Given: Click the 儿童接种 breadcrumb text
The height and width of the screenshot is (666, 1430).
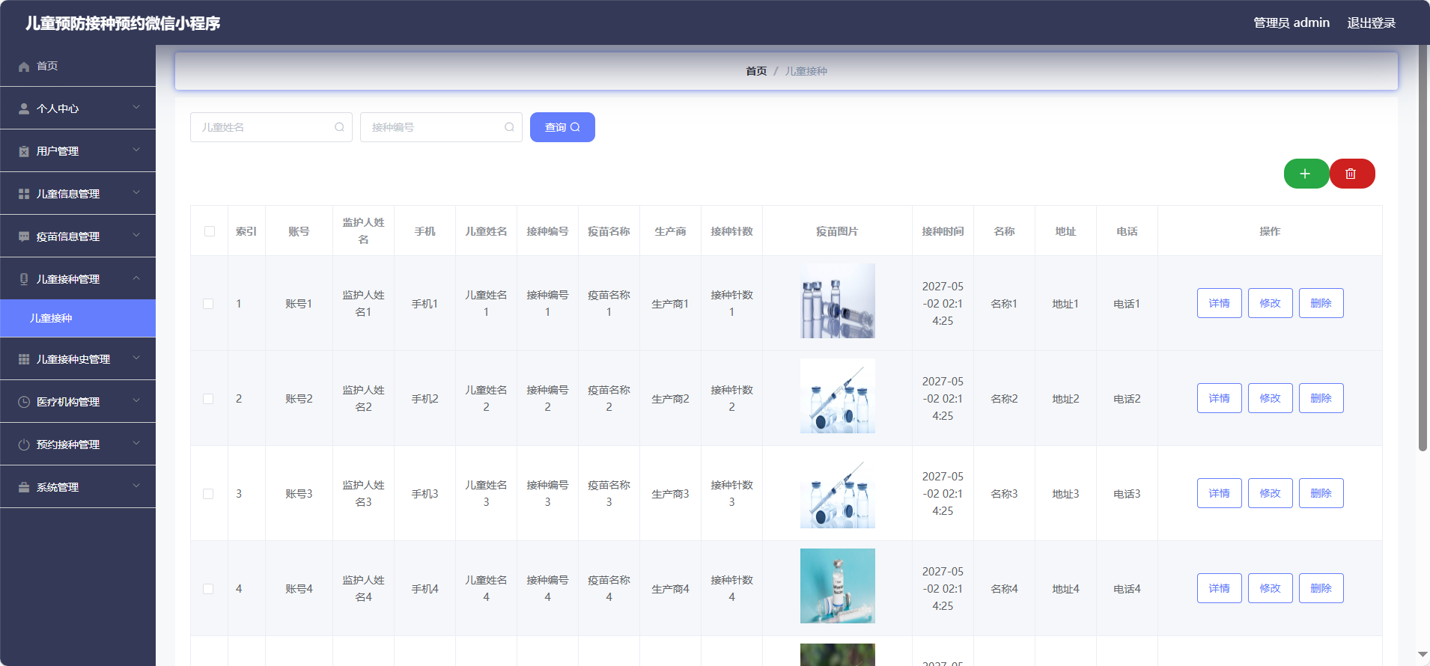Looking at the screenshot, I should [806, 71].
